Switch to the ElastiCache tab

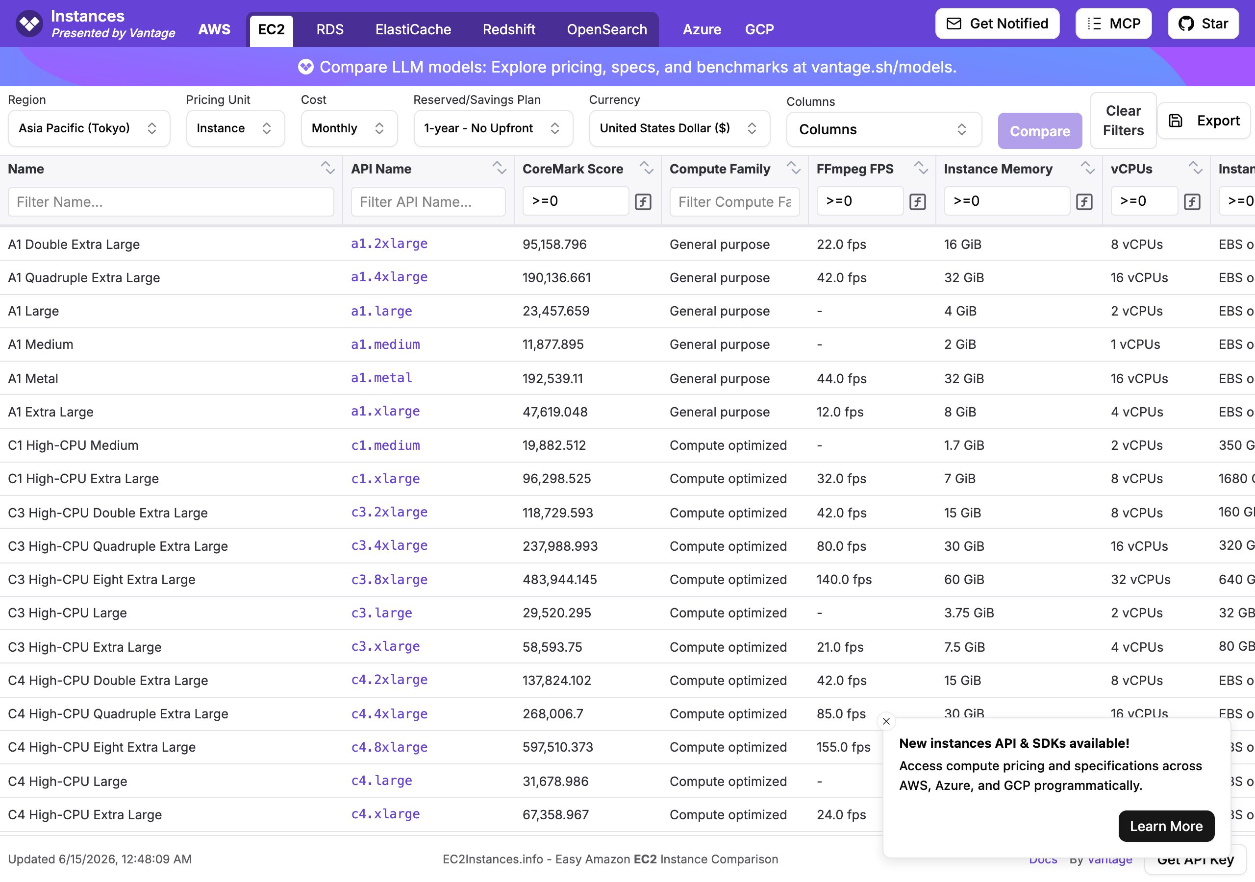click(413, 29)
